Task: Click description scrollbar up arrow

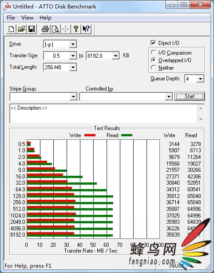Action: pos(201,108)
